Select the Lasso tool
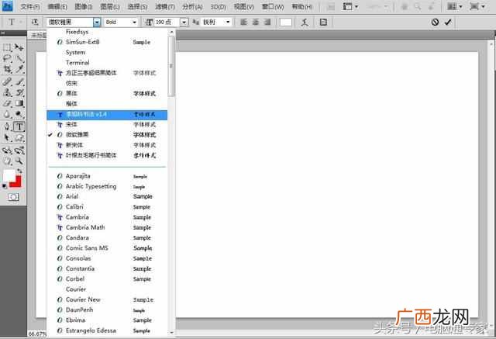Viewport: 496px width, 339px height. [7, 58]
